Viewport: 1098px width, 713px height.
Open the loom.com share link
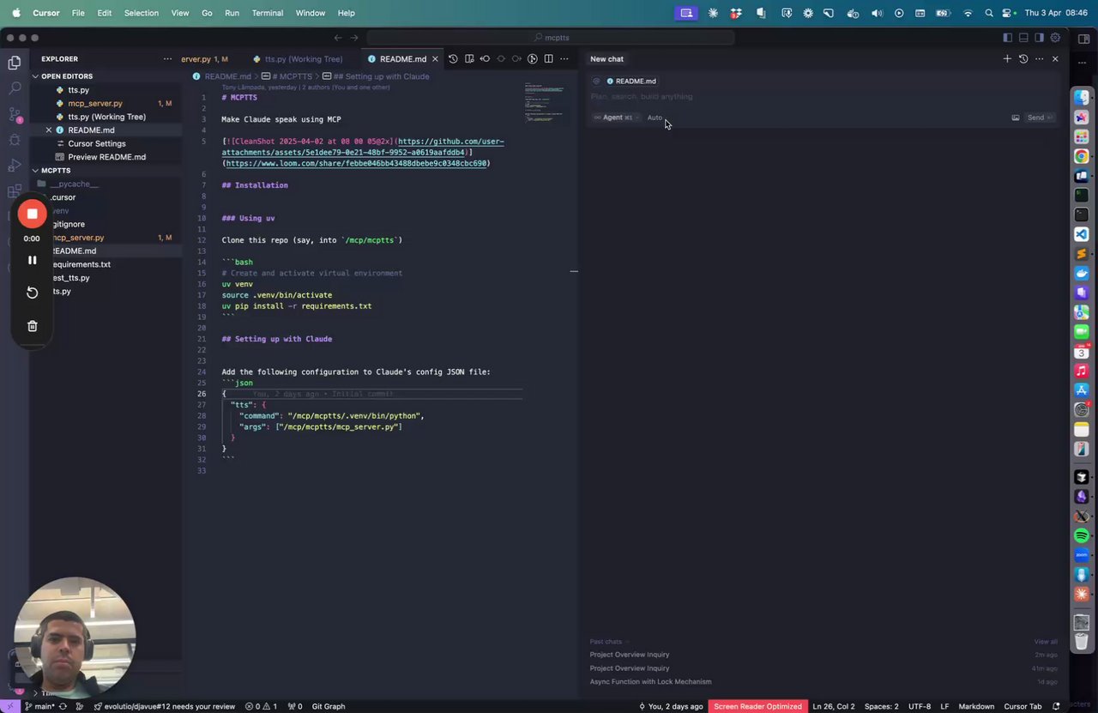pos(356,163)
